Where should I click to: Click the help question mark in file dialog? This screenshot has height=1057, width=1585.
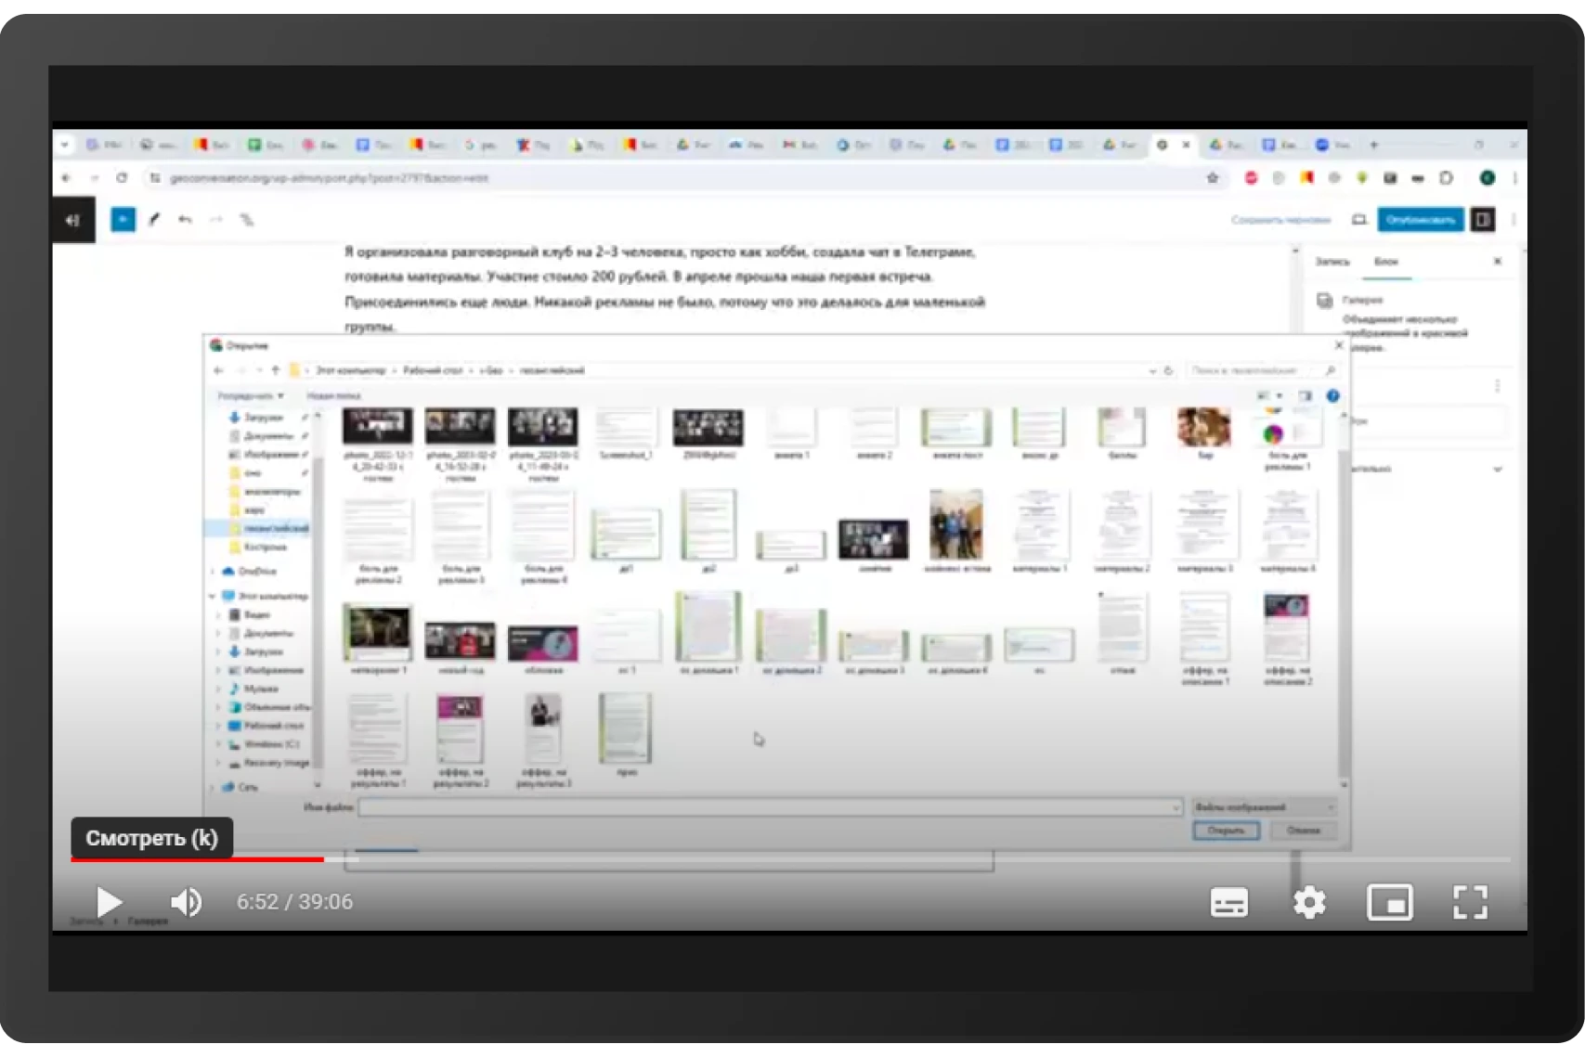[1332, 396]
